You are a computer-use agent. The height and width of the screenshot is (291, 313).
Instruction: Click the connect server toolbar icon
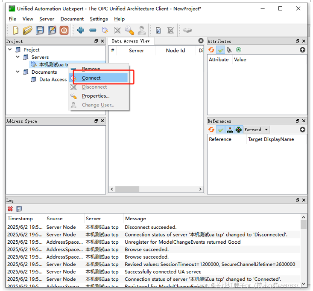click(105, 30)
